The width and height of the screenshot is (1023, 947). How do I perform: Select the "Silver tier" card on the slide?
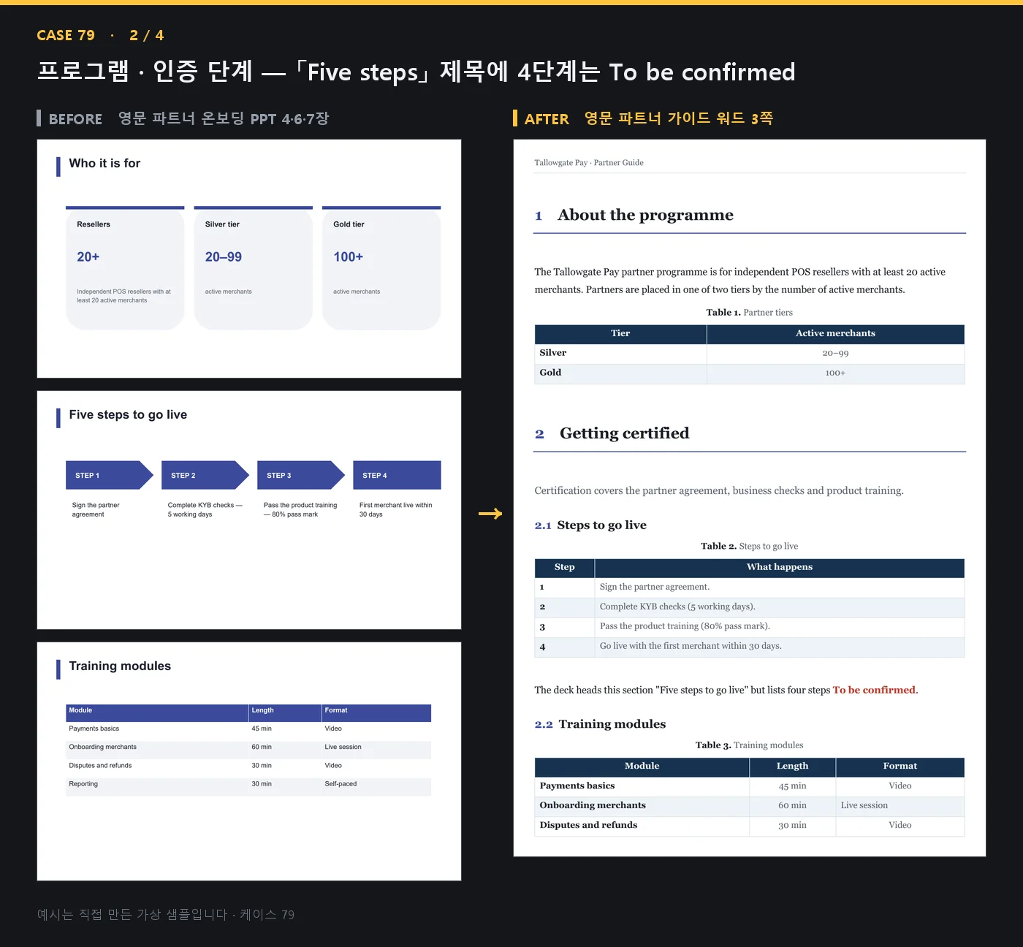254,268
